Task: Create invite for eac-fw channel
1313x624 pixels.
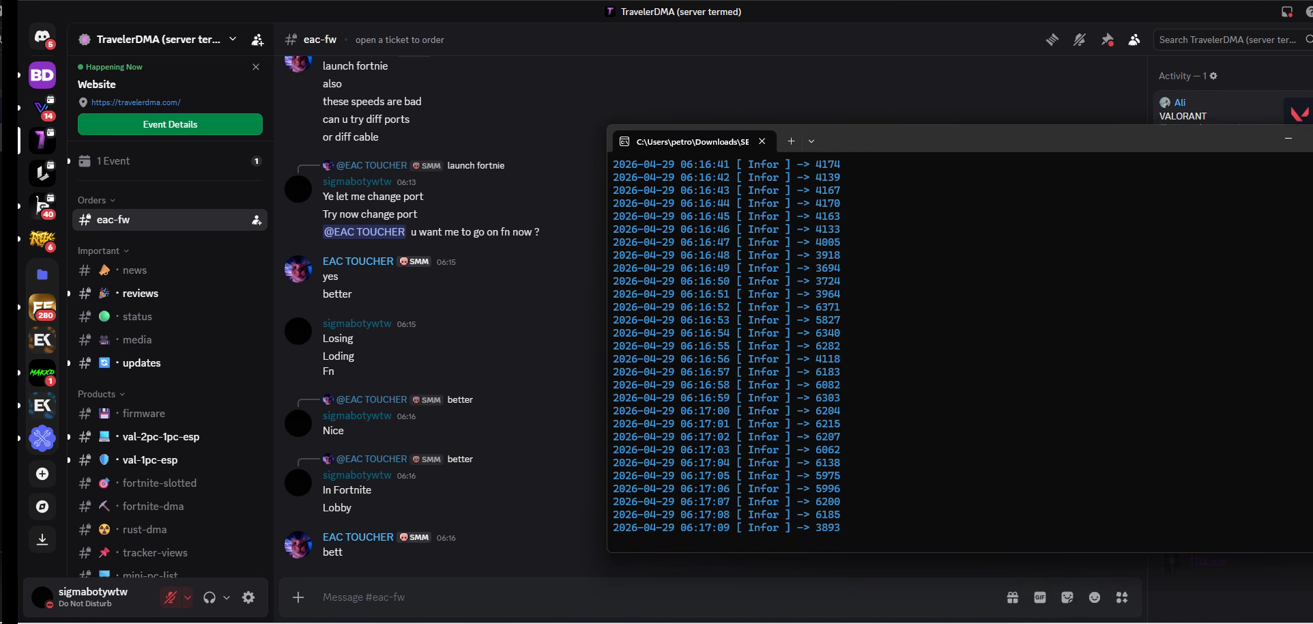Action: pyautogui.click(x=257, y=220)
